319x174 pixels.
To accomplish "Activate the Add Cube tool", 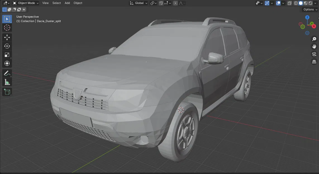I will point(7,92).
